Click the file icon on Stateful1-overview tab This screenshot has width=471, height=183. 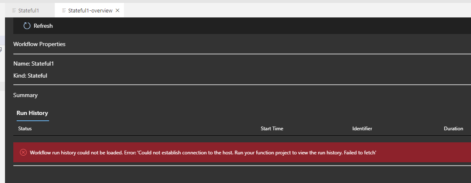(64, 10)
